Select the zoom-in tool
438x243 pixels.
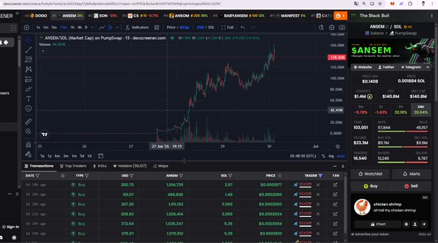tap(28, 131)
